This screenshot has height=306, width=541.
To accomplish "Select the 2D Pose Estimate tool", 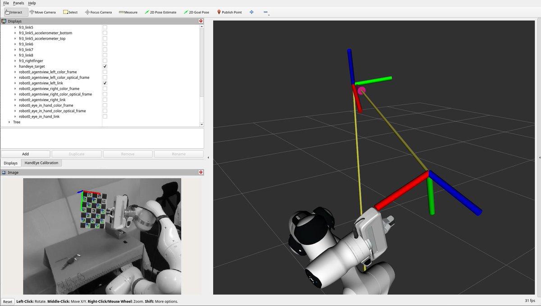I will coord(160,12).
